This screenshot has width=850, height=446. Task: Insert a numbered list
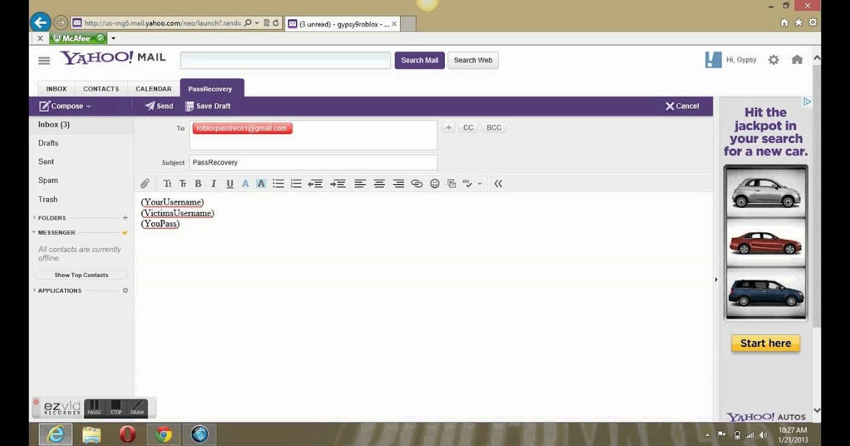pos(296,184)
